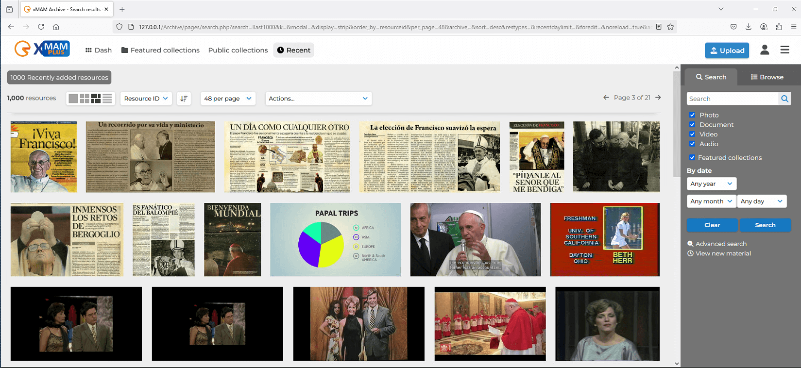The width and height of the screenshot is (801, 368).
Task: Open the hamburger menu icon
Action: click(x=784, y=50)
